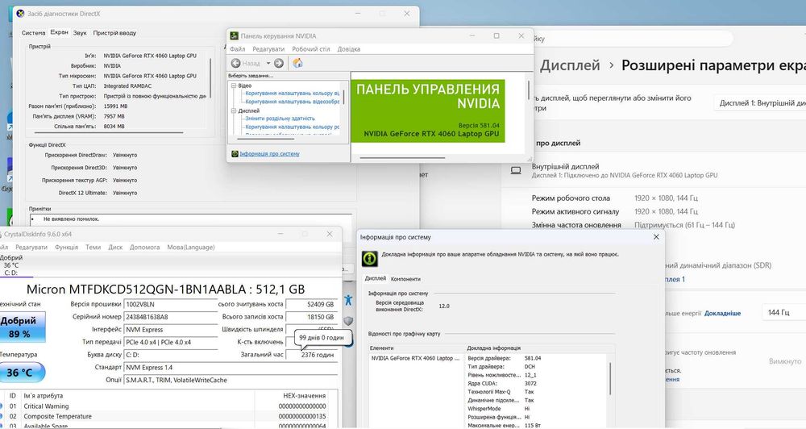Viewport: 806px width, 429px height.
Task: Click the NVM Express interface field
Action: click(x=170, y=330)
